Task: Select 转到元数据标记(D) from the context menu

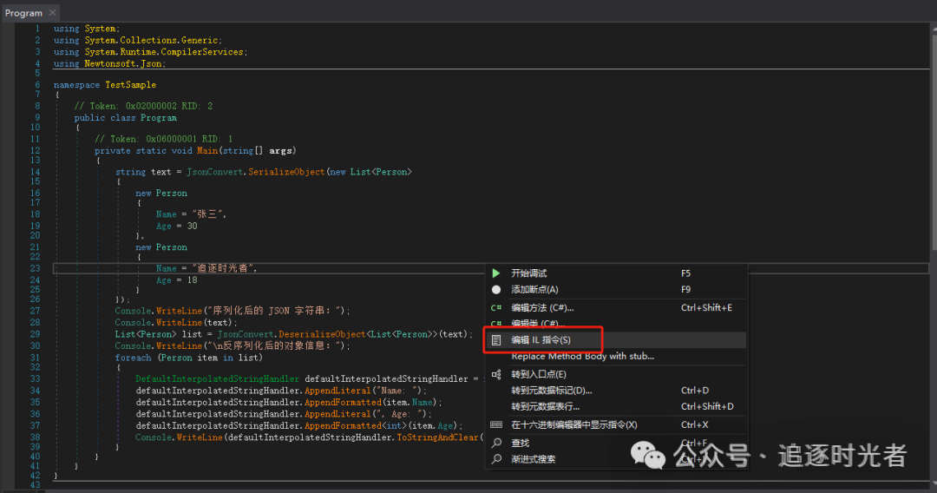Action: (x=551, y=391)
